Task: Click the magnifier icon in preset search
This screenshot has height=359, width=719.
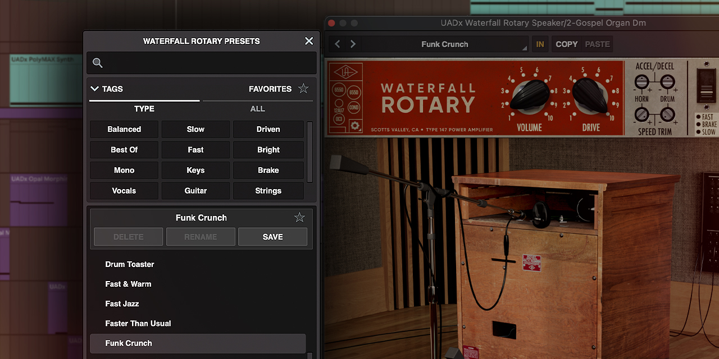Action: pos(98,63)
